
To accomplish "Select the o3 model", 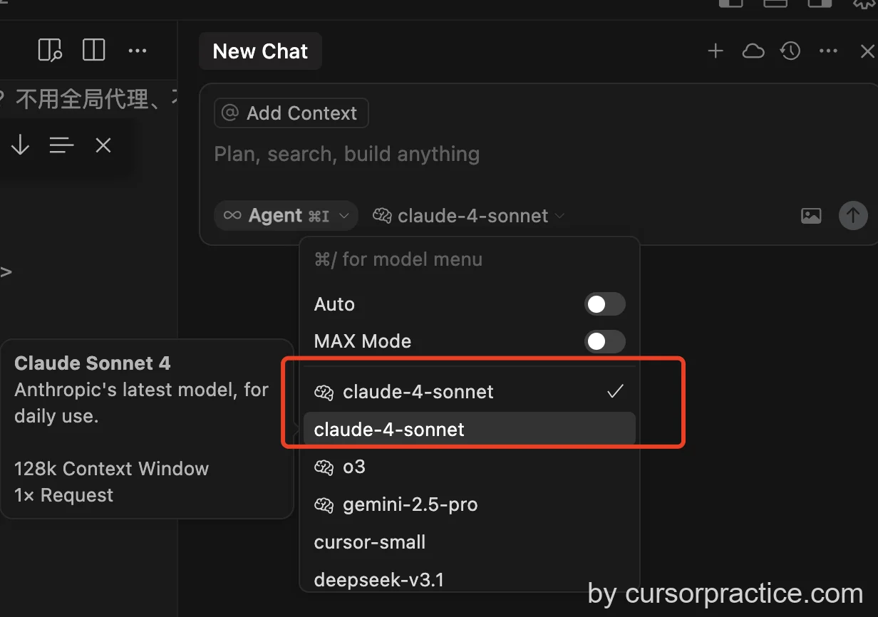I will [x=470, y=467].
